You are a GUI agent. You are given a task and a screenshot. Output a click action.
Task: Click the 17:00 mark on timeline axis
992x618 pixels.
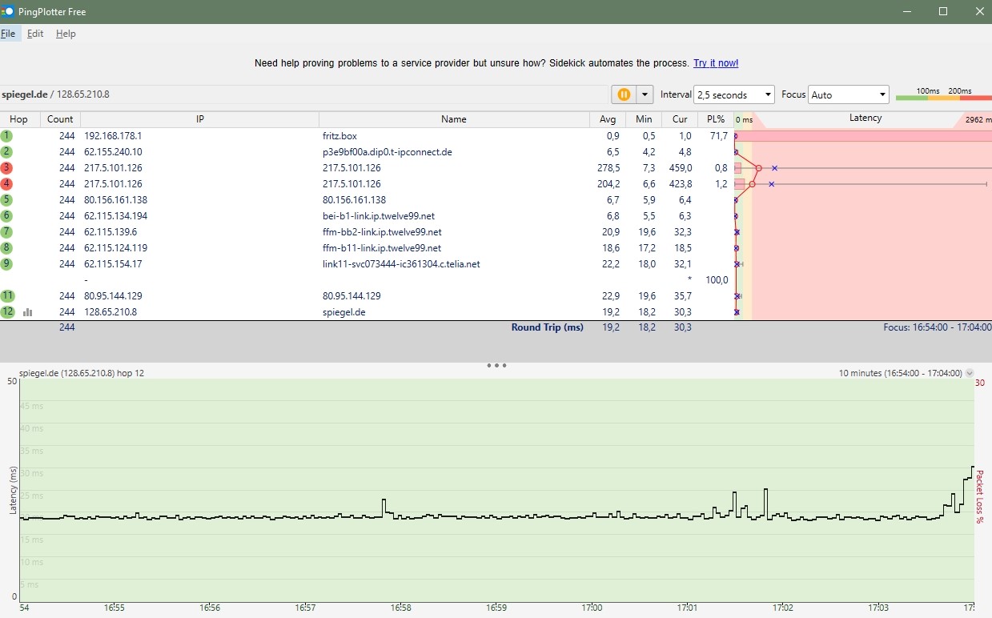point(592,608)
